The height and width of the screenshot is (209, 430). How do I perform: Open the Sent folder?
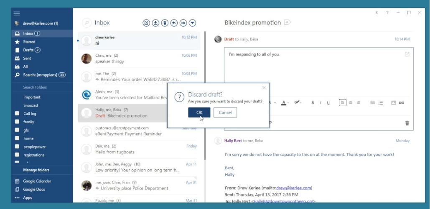pyautogui.click(x=42, y=58)
